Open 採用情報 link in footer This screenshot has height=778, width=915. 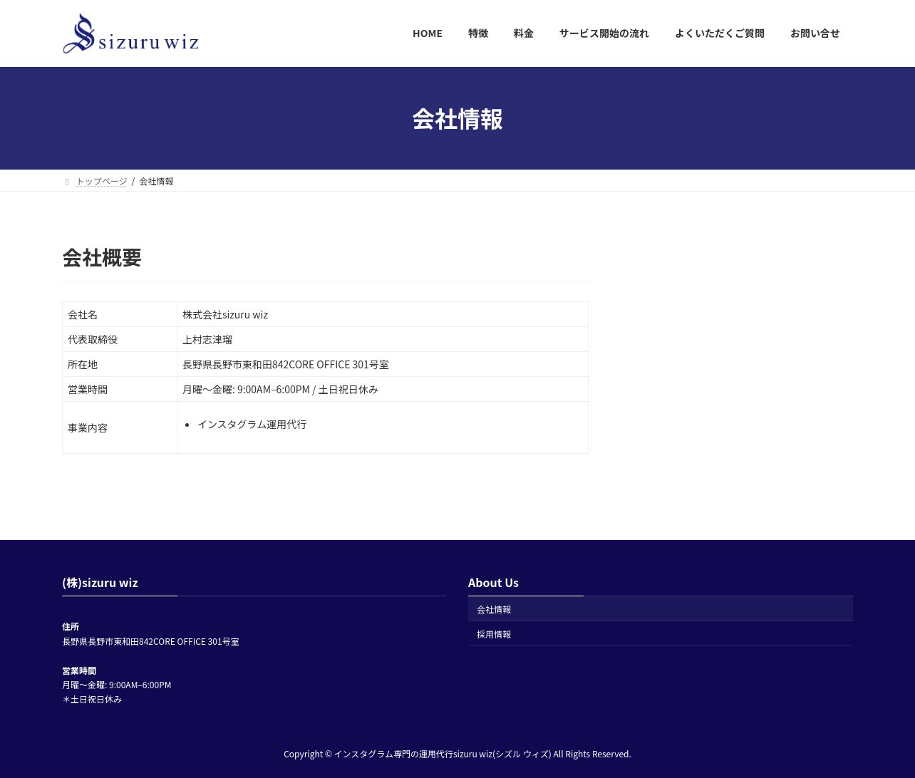click(x=661, y=634)
